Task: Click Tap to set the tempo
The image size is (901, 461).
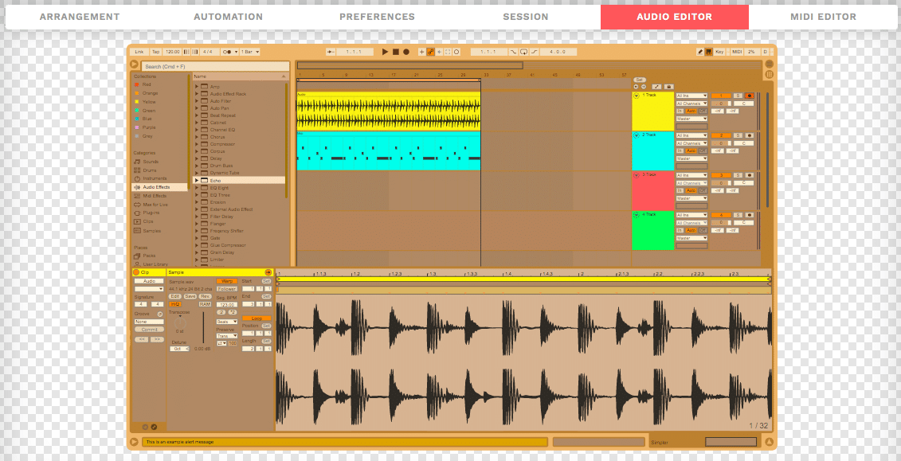Action: (156, 51)
